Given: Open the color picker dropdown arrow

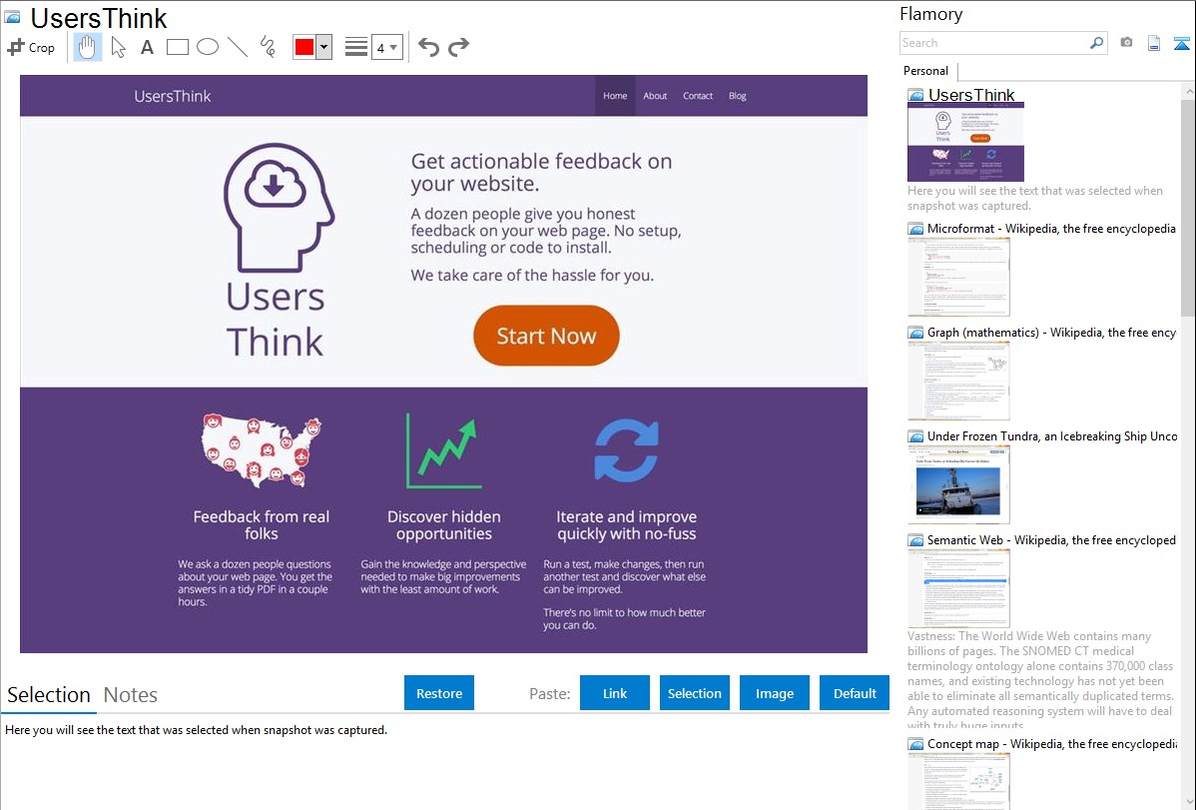Looking at the screenshot, I should click(323, 47).
